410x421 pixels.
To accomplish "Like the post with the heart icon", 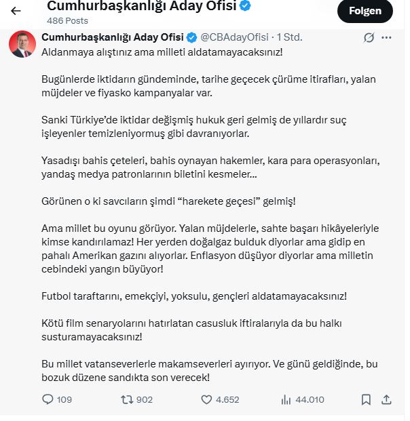I will click(207, 399).
